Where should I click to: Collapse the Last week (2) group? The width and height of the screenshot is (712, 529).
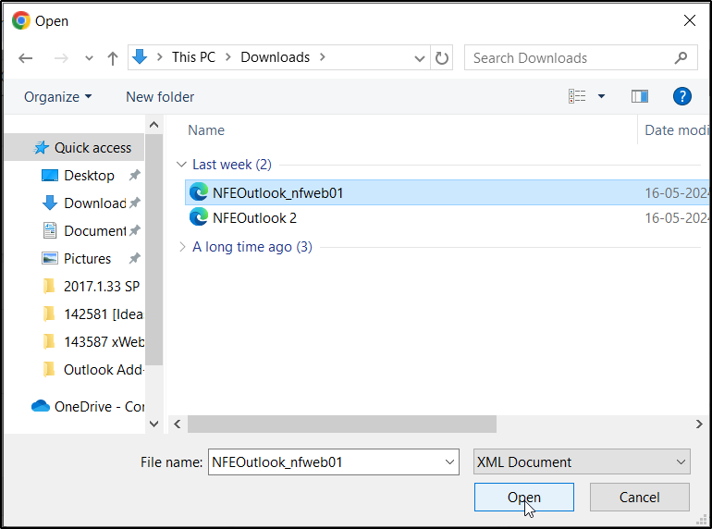click(x=181, y=165)
